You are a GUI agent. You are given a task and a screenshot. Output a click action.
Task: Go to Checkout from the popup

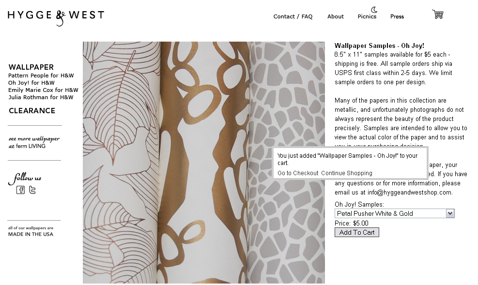pos(298,173)
